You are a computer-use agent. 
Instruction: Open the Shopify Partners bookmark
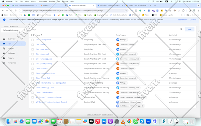click(101, 15)
